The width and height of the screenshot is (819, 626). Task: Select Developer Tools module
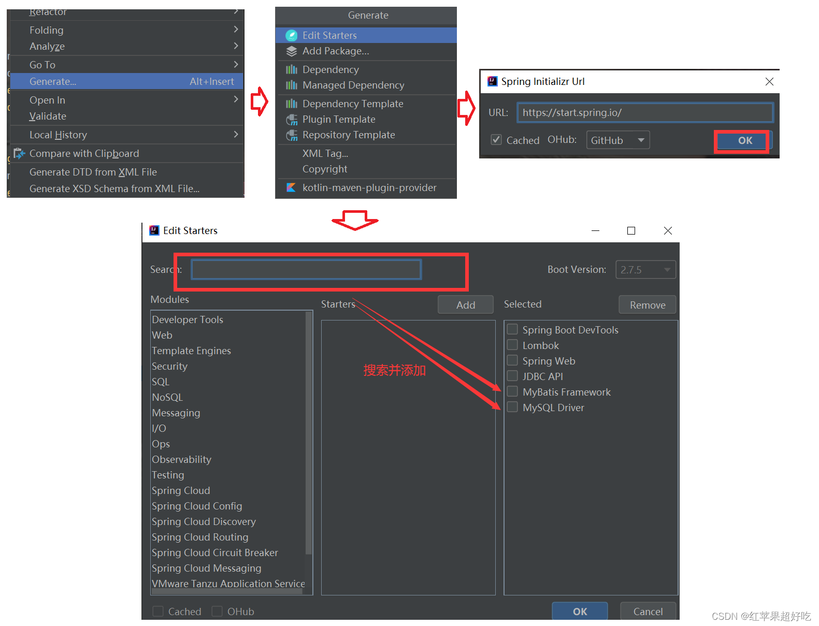coord(228,319)
